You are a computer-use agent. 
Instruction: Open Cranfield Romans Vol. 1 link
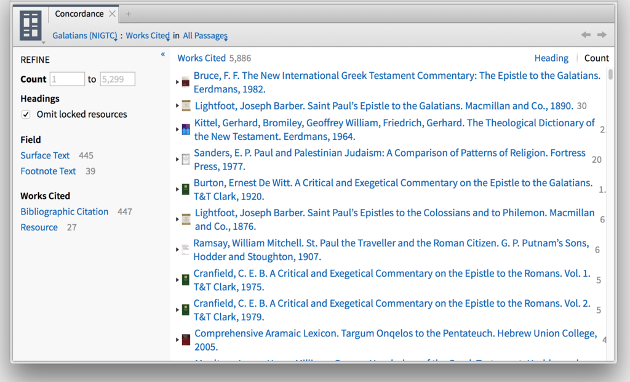click(392, 280)
